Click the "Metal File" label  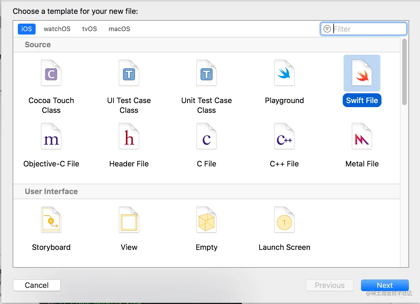pos(362,164)
